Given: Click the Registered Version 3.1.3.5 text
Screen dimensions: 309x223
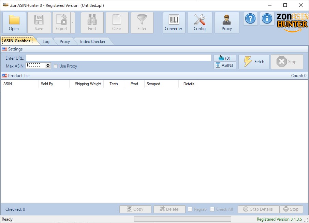Looking at the screenshot, I should tap(279, 219).
